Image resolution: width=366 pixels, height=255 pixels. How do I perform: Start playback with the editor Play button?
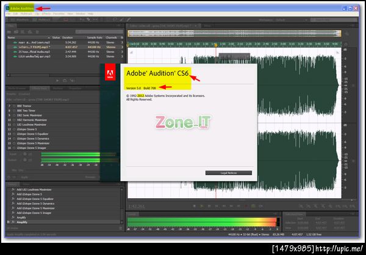pos(202,206)
